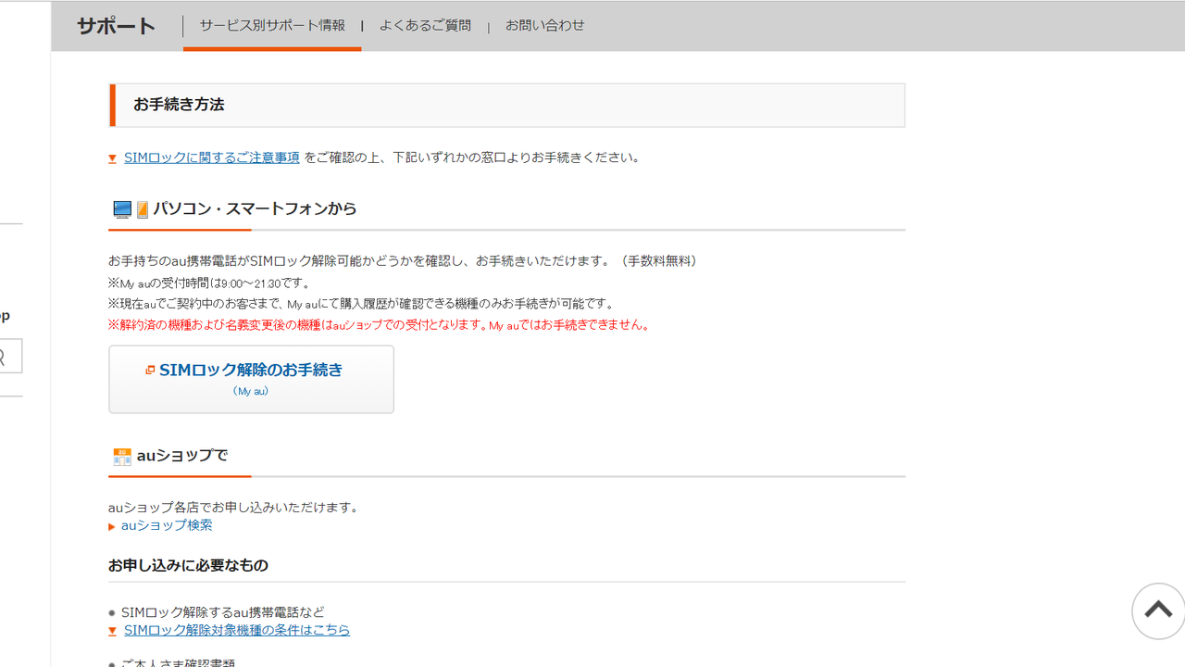Open the お問い合わせ tab
1185x667 pixels.
pos(544,26)
